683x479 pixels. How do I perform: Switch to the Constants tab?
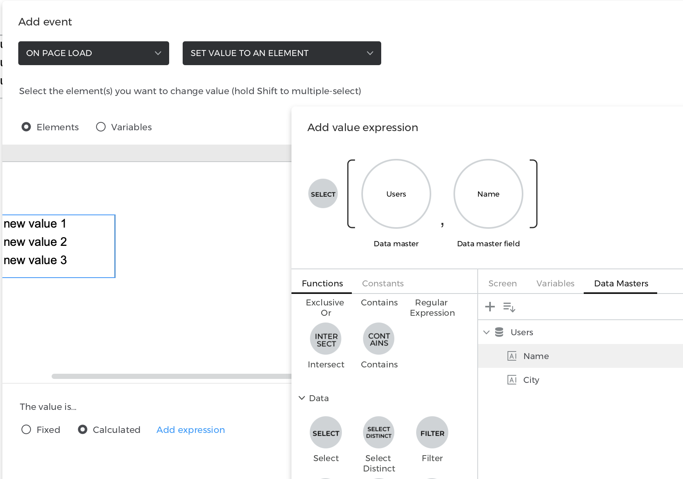(x=382, y=283)
